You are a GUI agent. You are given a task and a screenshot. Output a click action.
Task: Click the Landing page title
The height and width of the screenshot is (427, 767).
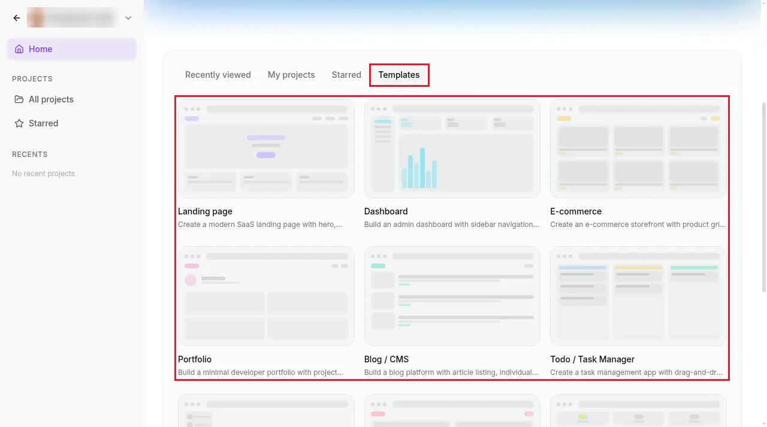click(205, 211)
